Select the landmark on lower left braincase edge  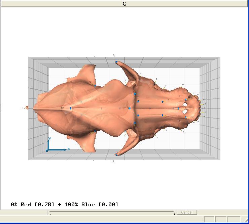point(95,131)
